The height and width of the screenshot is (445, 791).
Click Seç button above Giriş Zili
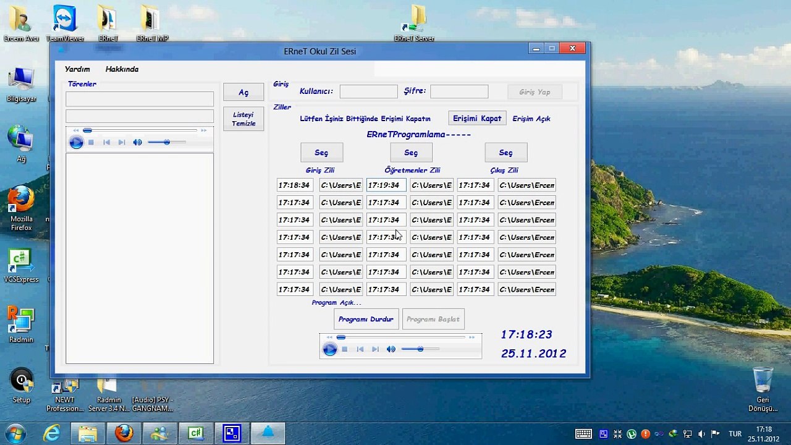[321, 153]
